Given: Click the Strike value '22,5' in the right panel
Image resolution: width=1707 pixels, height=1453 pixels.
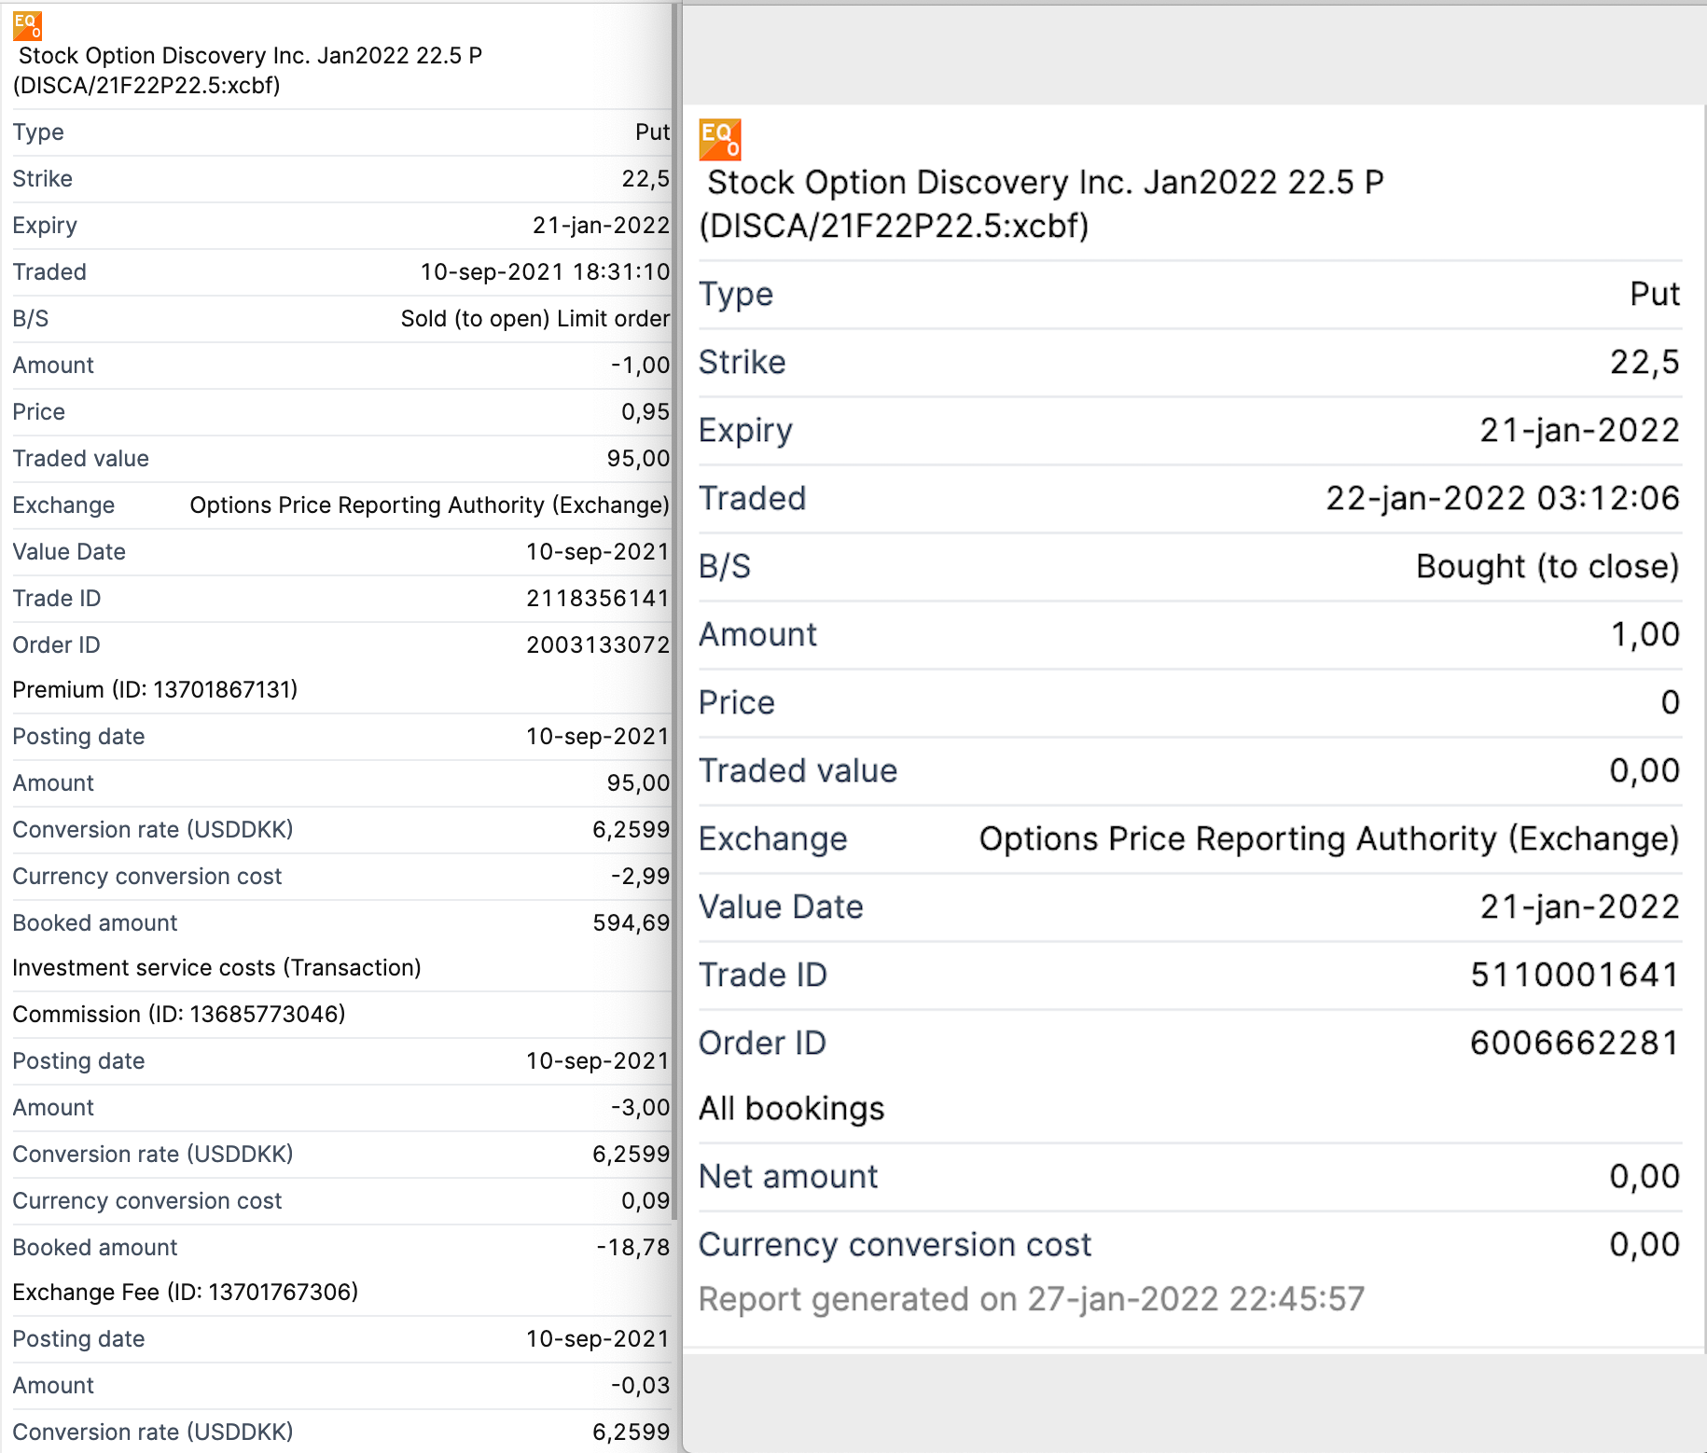Looking at the screenshot, I should pos(1645,363).
